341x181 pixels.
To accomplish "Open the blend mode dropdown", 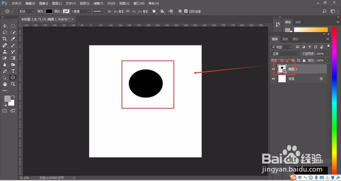I will pos(285,54).
